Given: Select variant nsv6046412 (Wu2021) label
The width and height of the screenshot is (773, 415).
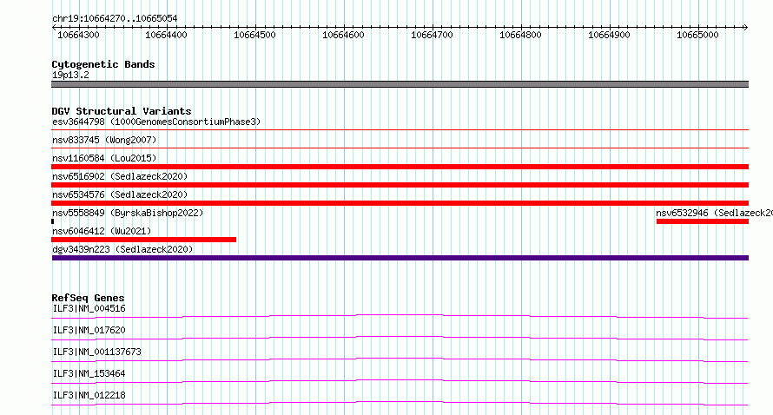Looking at the screenshot, I should click(x=102, y=231).
